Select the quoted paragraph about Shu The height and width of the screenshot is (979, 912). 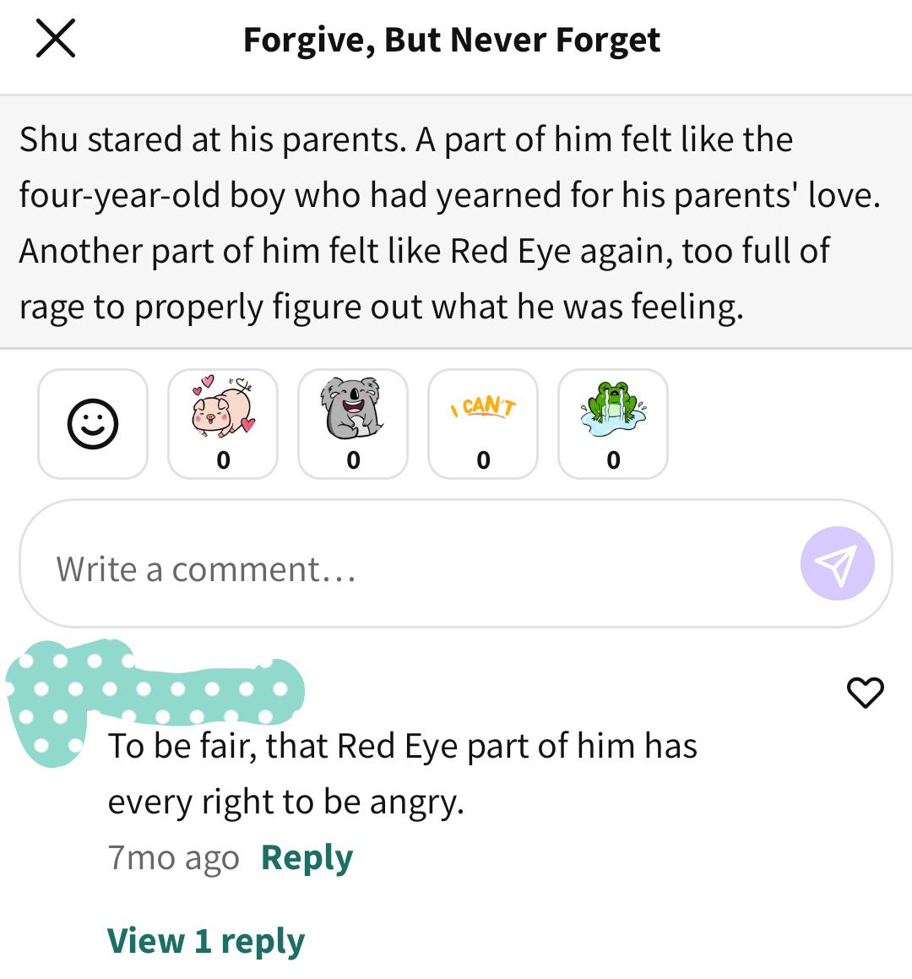click(x=456, y=222)
